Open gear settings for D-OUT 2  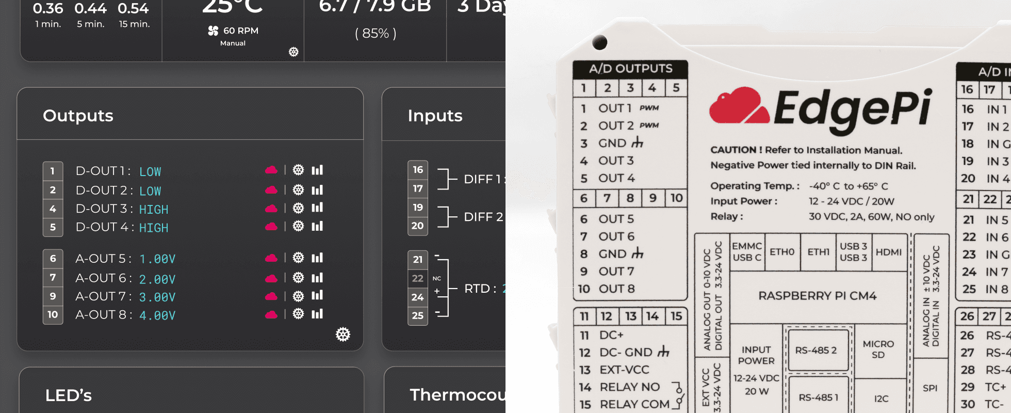(298, 190)
